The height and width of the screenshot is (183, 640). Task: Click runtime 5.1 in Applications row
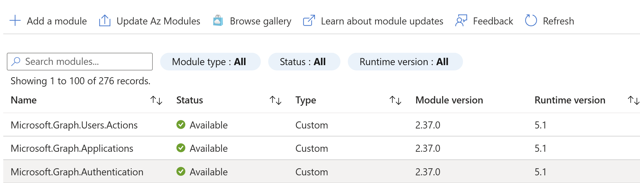pos(541,149)
